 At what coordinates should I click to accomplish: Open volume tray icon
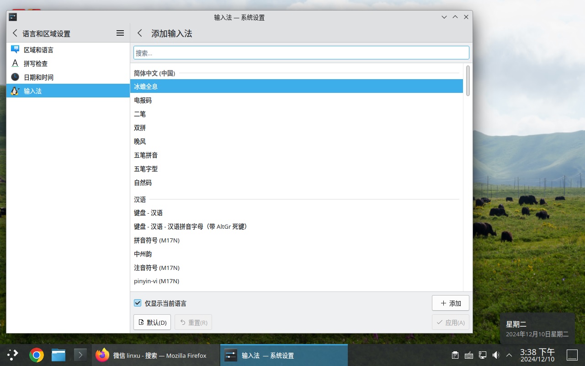click(496, 355)
